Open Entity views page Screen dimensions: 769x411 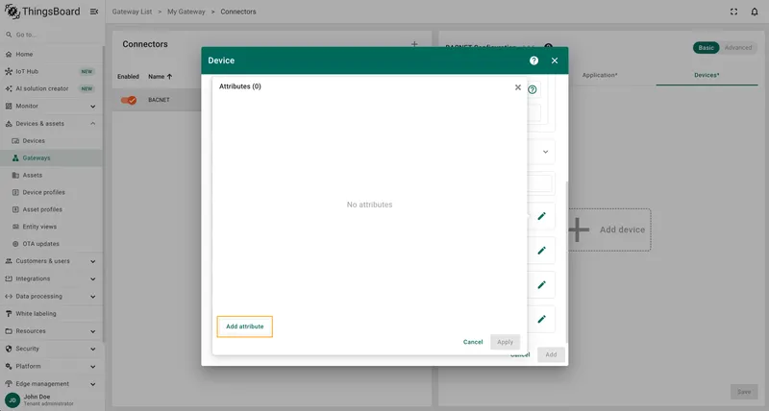52,227
